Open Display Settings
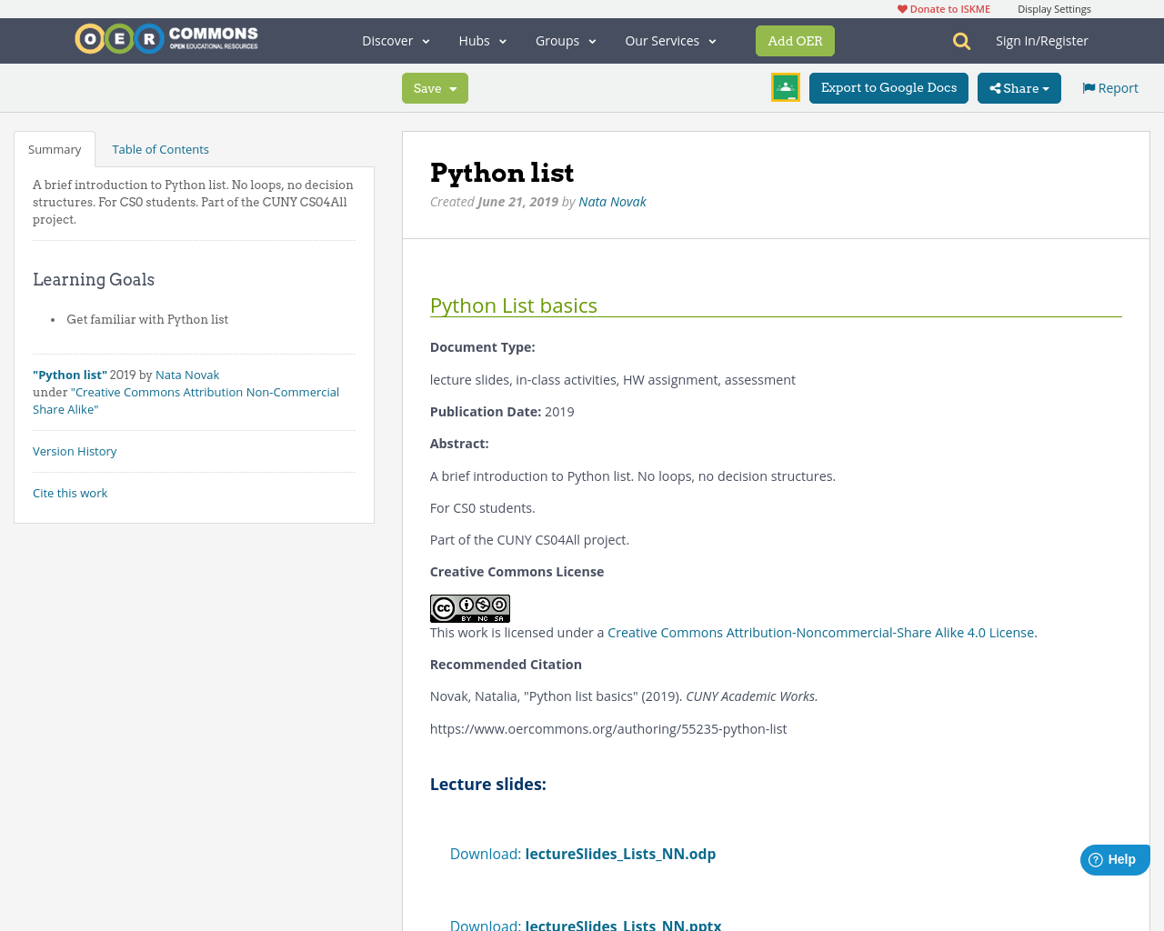 1054,9
